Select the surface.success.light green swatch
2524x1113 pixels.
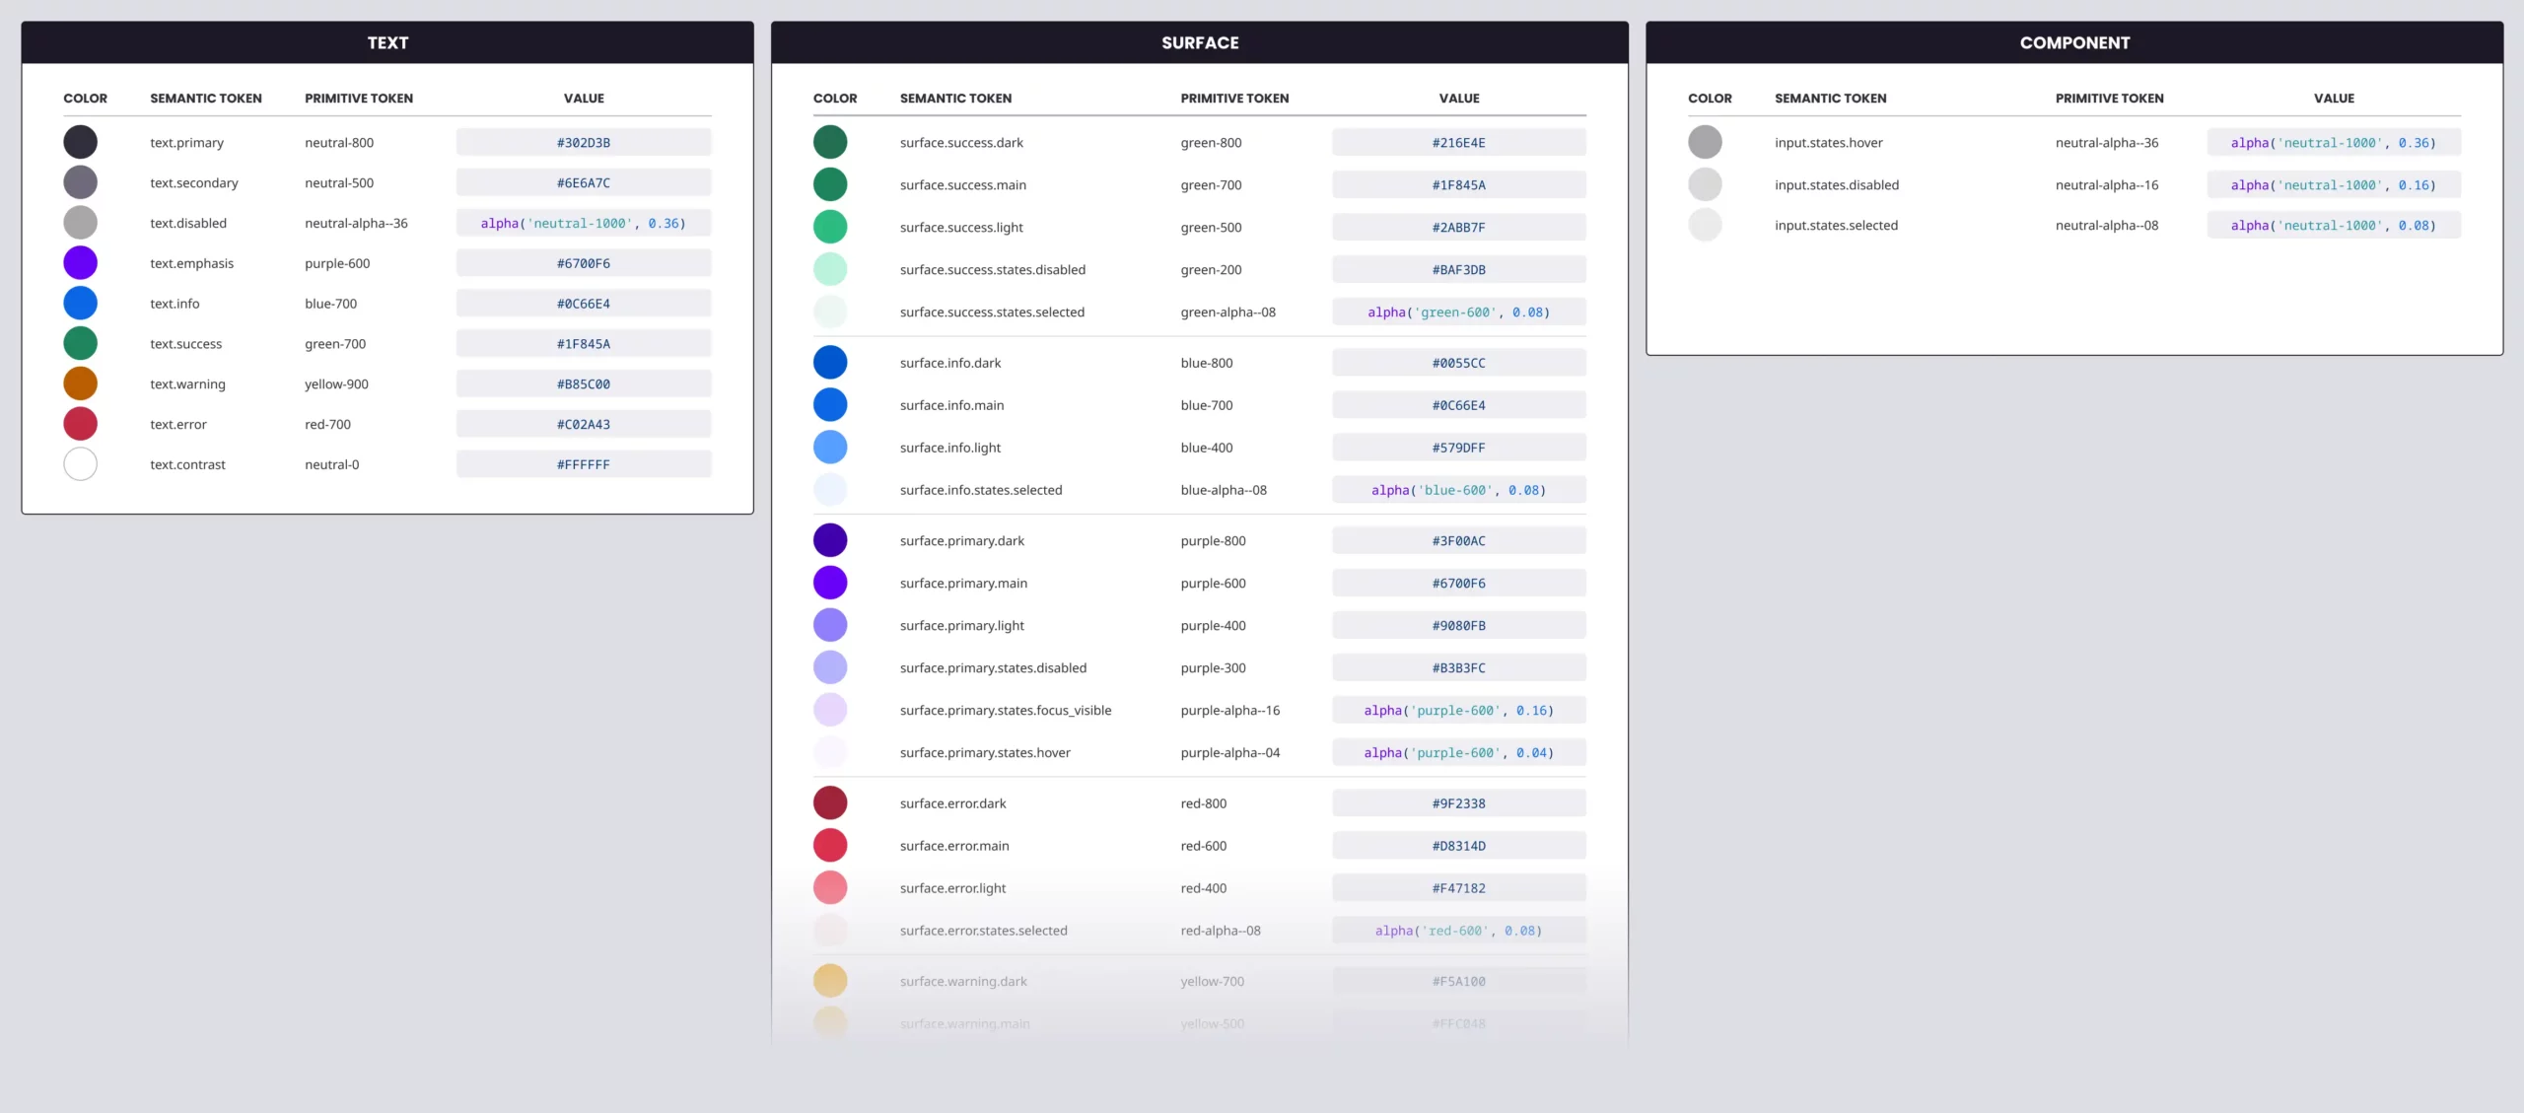830,227
